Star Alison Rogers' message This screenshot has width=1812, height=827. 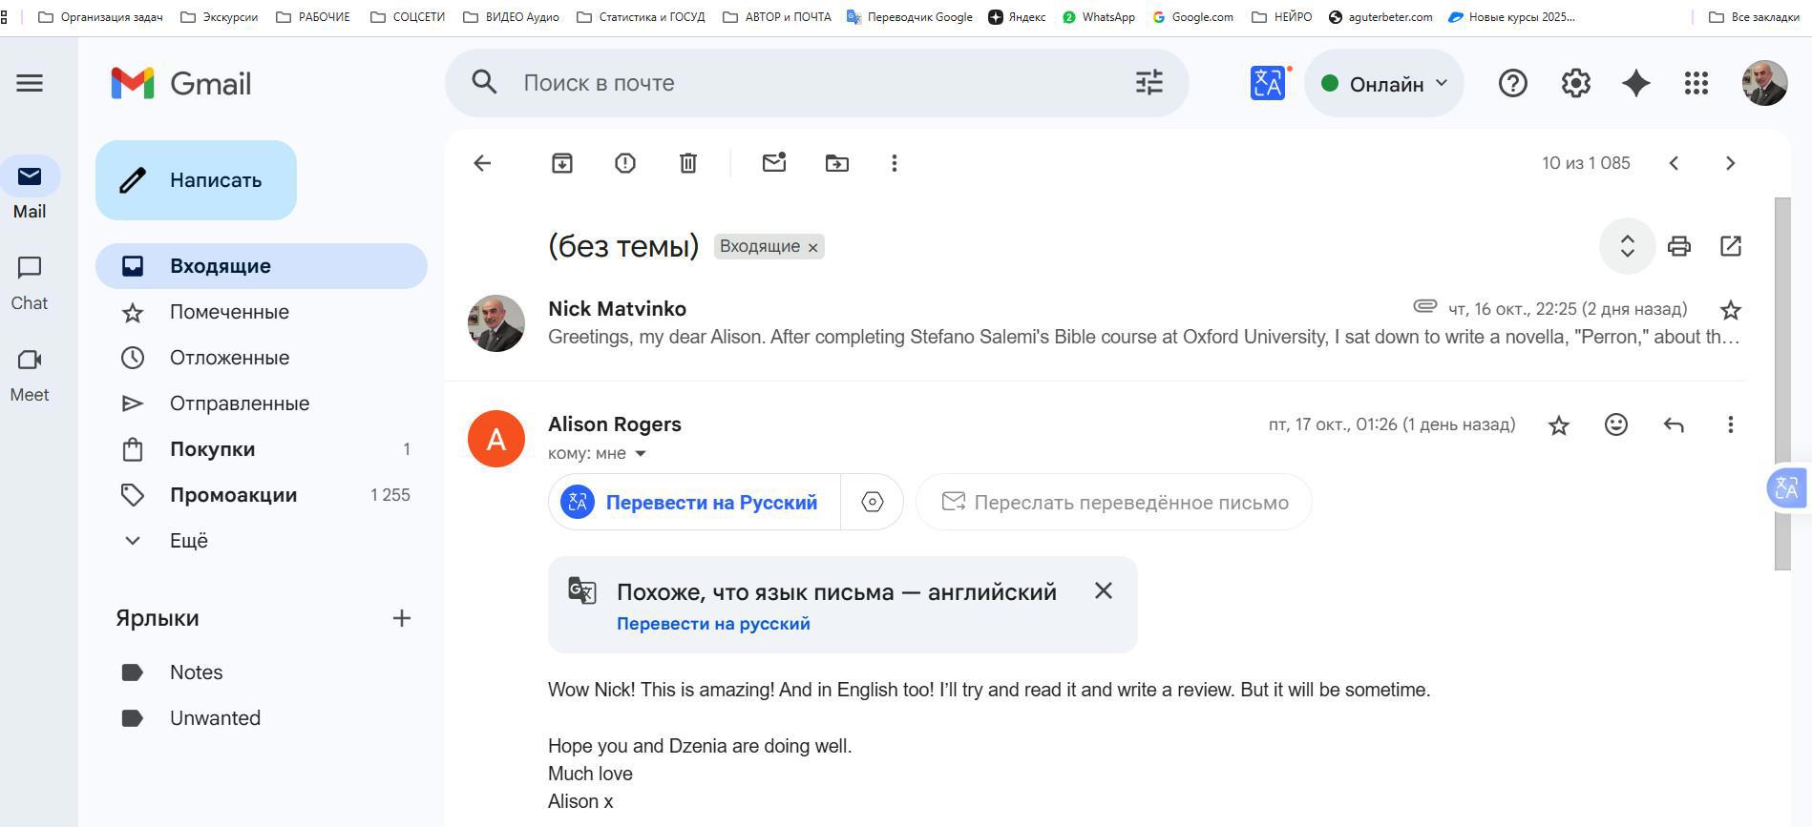coord(1559,425)
